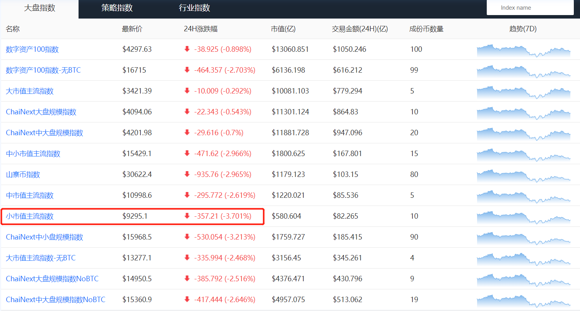Click the red down arrow beside -295.772
The image size is (580, 311).
187,195
